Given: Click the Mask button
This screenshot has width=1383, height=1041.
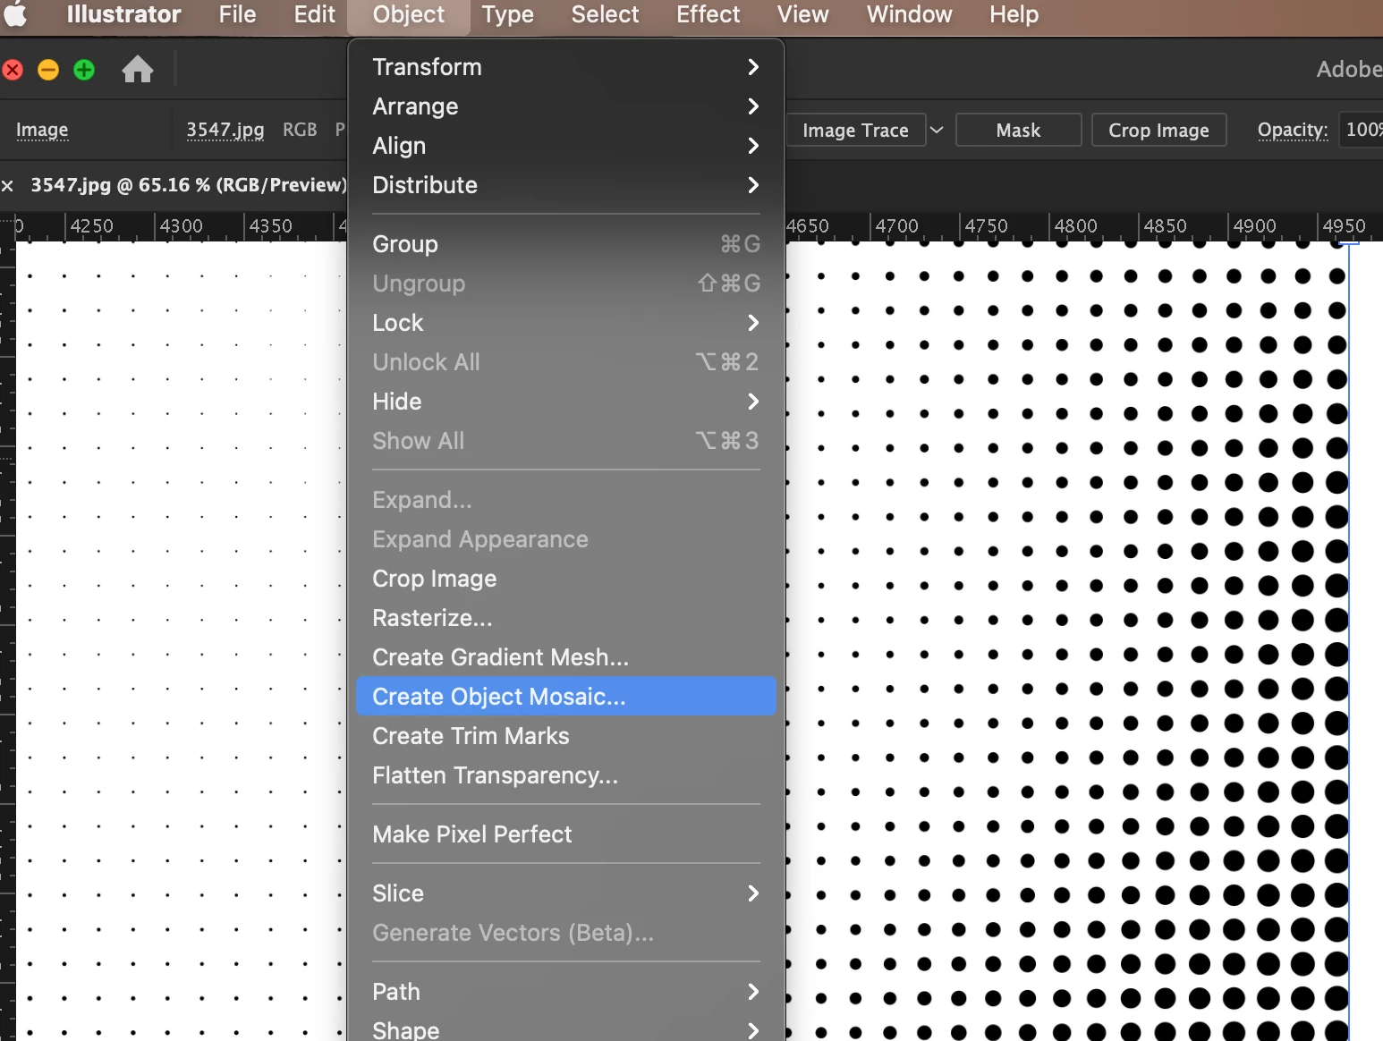Looking at the screenshot, I should [1018, 130].
